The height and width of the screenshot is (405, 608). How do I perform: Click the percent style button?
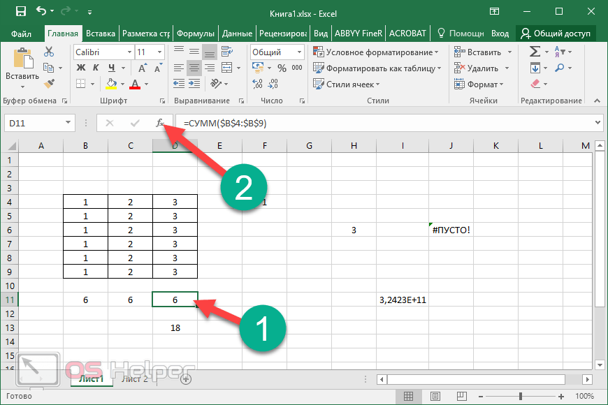point(282,68)
